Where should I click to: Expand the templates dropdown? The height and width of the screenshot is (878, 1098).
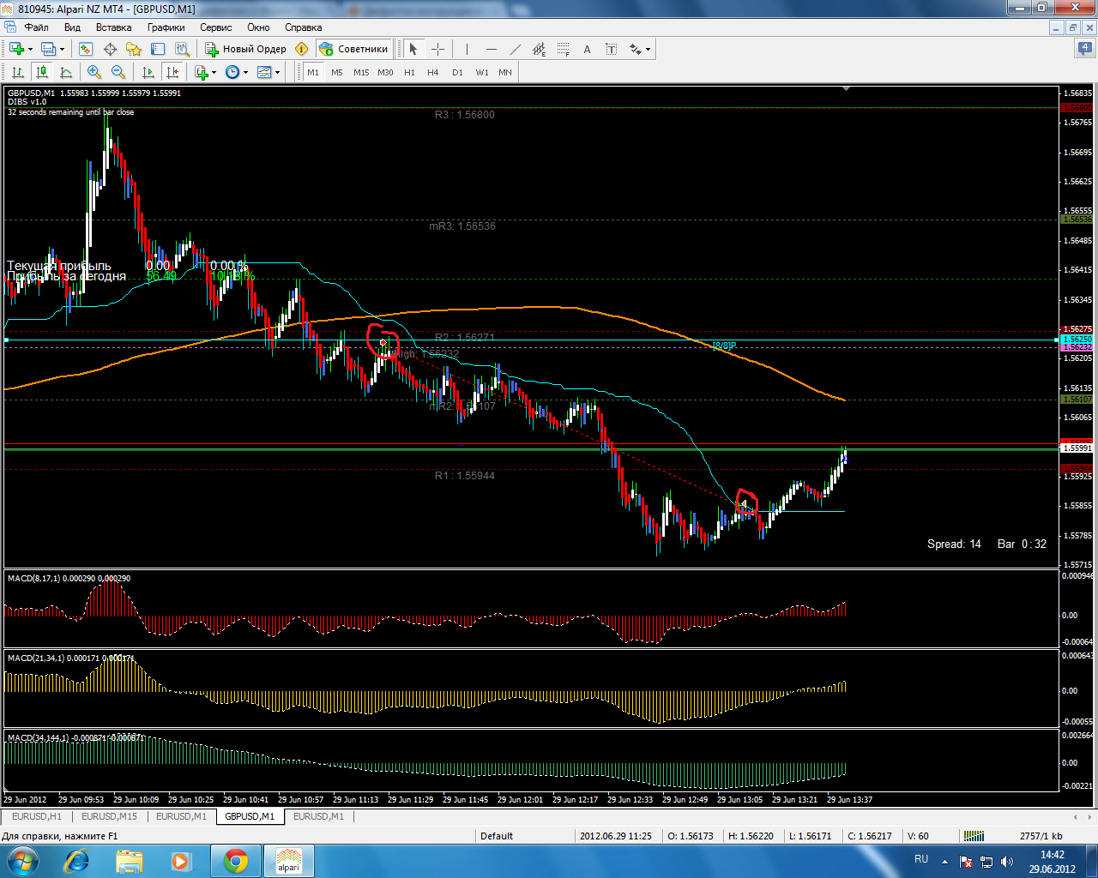(277, 72)
